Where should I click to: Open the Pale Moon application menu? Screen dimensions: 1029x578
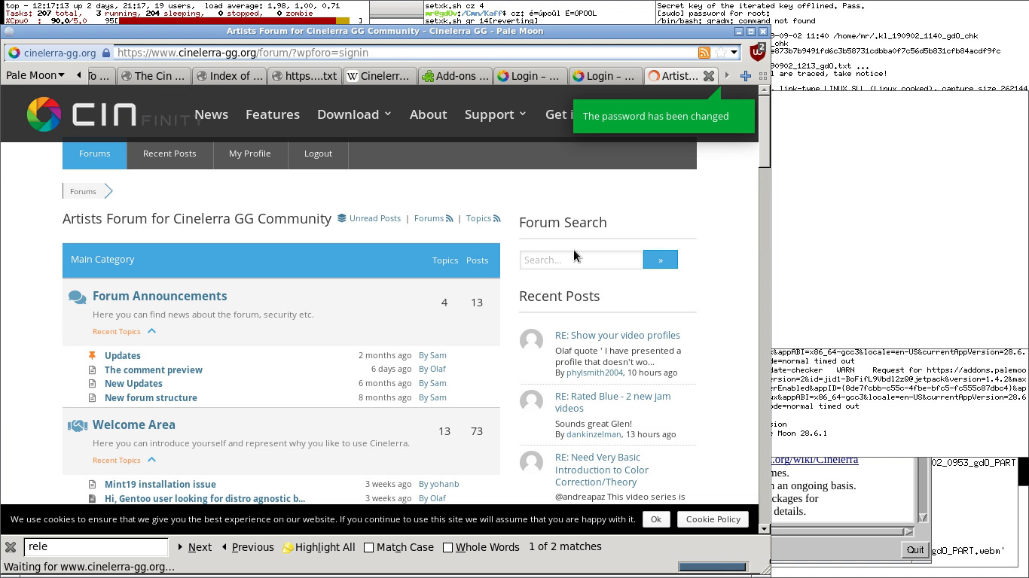(35, 75)
